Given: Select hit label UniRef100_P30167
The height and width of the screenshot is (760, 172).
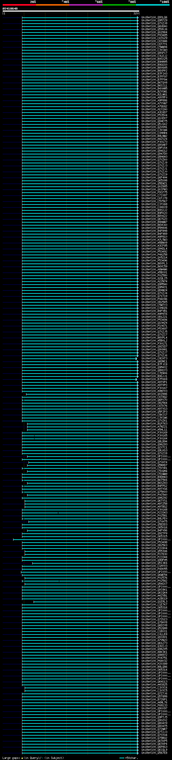Looking at the screenshot, I should tap(154, 388).
